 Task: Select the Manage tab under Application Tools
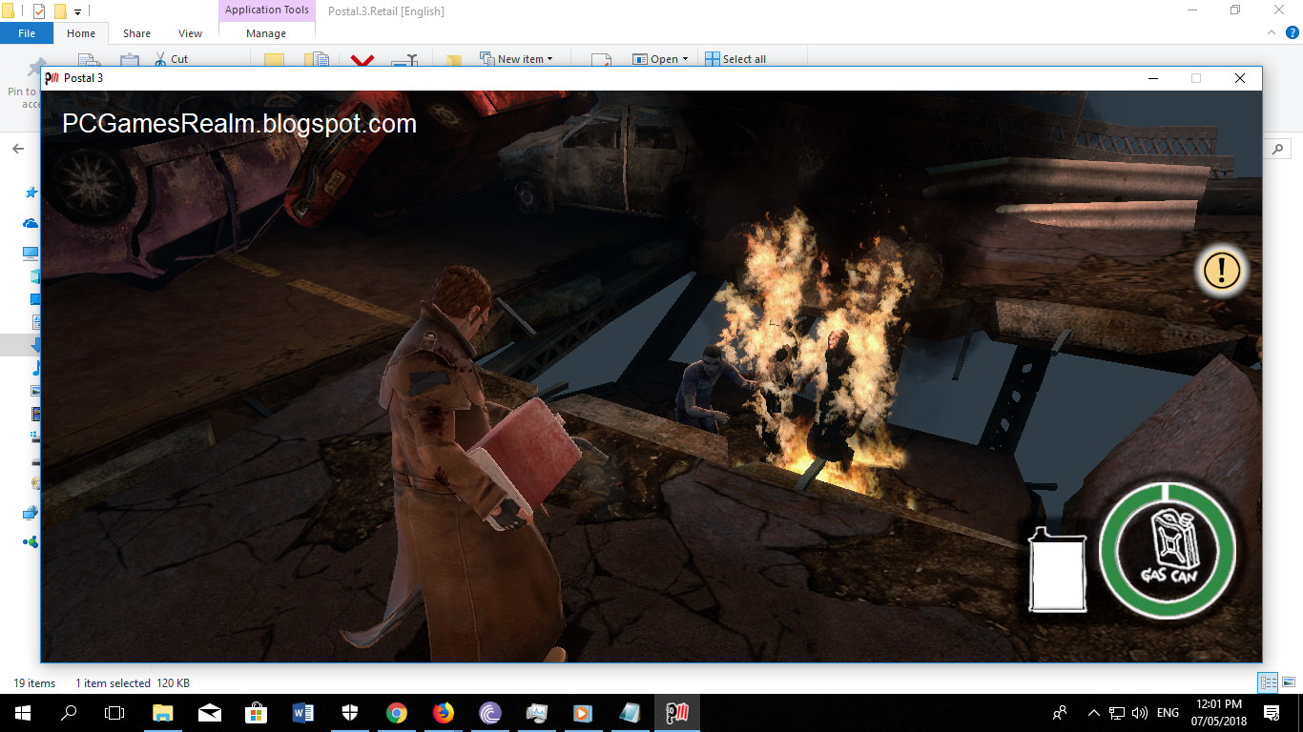(x=266, y=33)
